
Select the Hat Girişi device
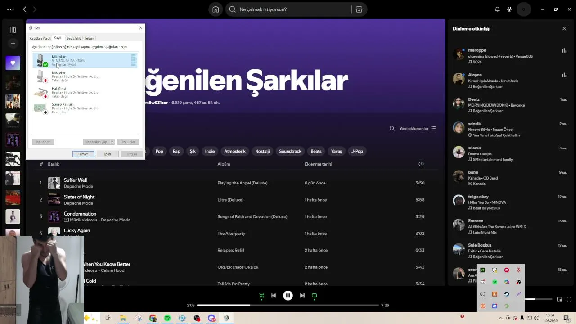point(85,92)
